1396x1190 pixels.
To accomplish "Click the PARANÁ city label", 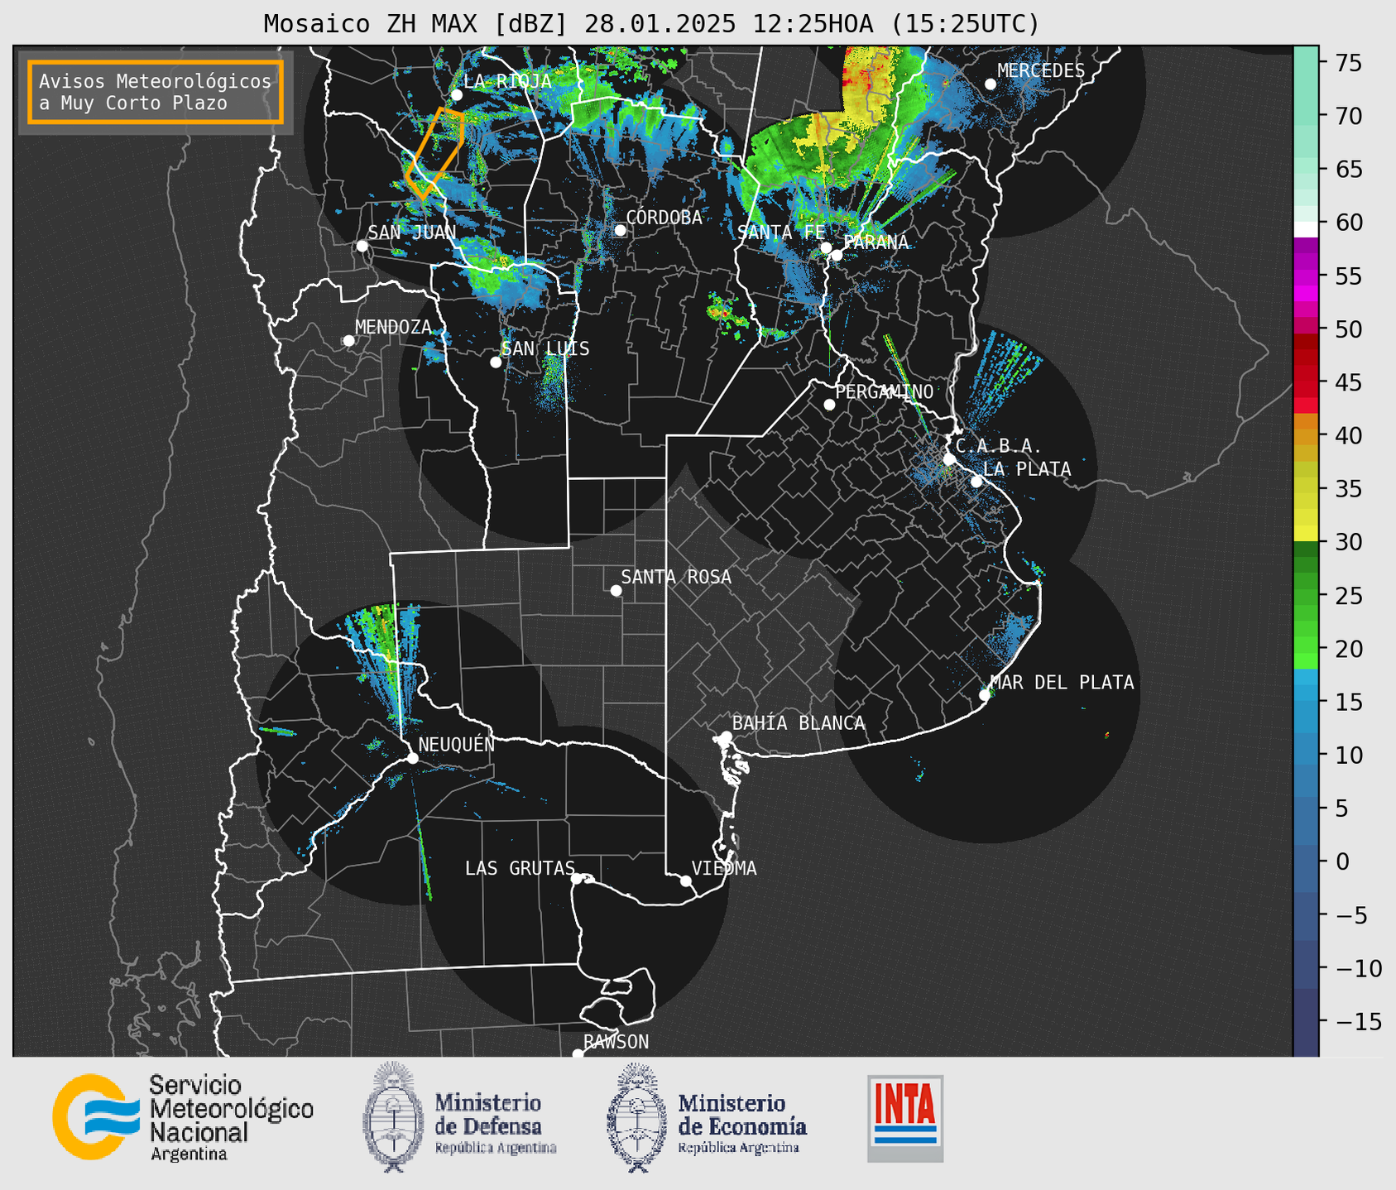I will pyautogui.click(x=875, y=242).
